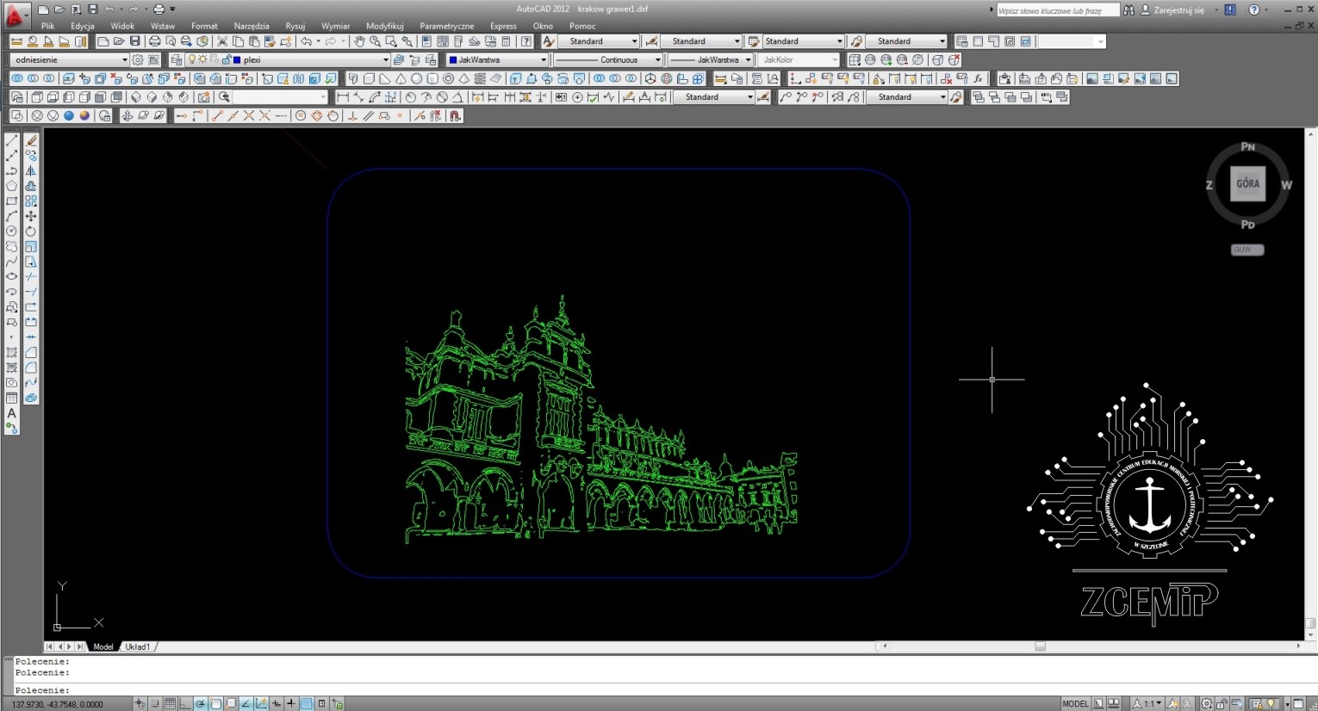Select the Move modify tool
Screen dimensions: 1318x711
point(31,216)
